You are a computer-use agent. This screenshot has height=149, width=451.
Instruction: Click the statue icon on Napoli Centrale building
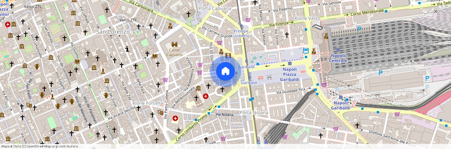(326, 36)
